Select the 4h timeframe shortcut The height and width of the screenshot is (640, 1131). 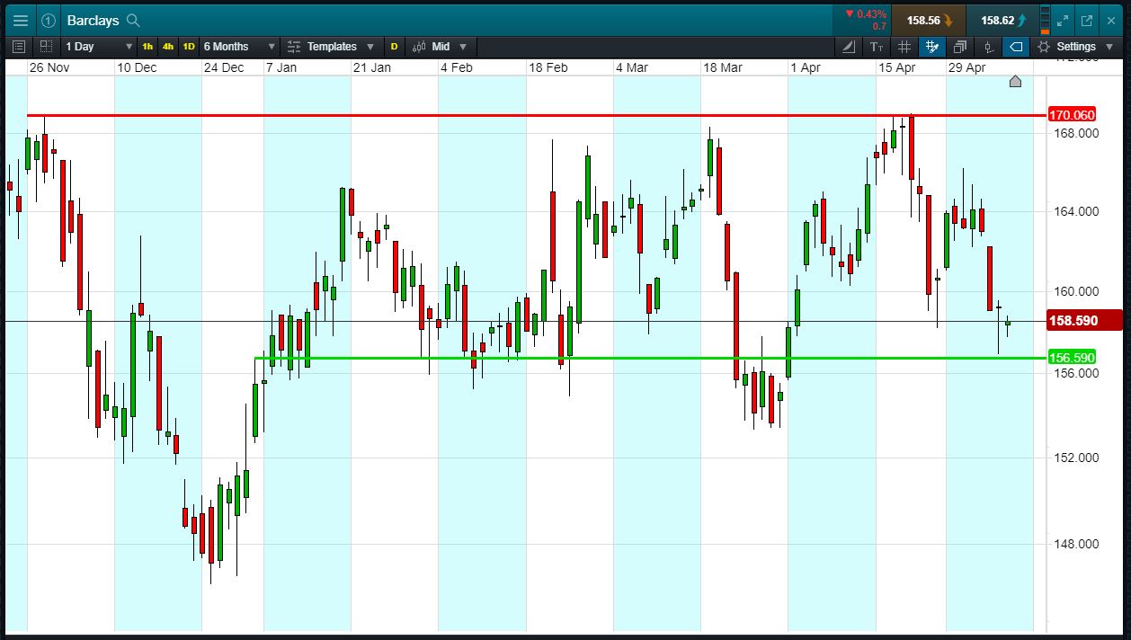tap(168, 47)
